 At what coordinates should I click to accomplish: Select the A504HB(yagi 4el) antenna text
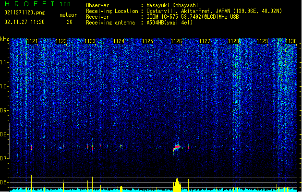(x=169, y=23)
